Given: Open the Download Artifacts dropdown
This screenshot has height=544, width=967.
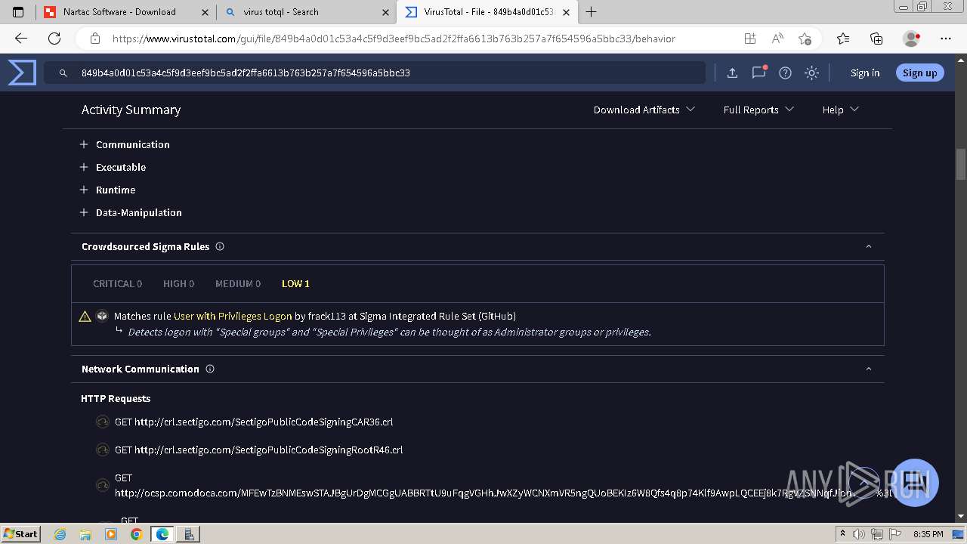Looking at the screenshot, I should 644,110.
